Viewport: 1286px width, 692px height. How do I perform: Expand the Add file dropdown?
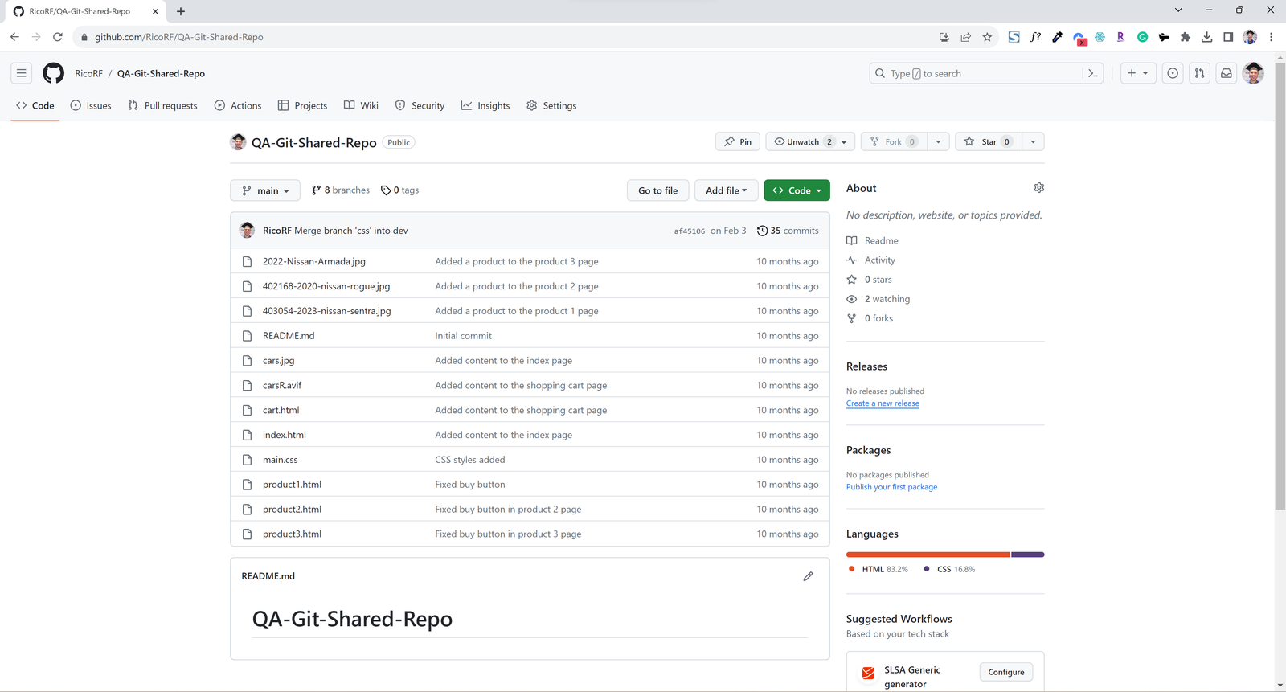pyautogui.click(x=726, y=190)
